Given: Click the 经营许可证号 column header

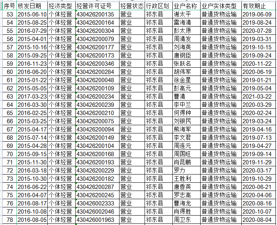Looking at the screenshot, I should click(x=96, y=6).
